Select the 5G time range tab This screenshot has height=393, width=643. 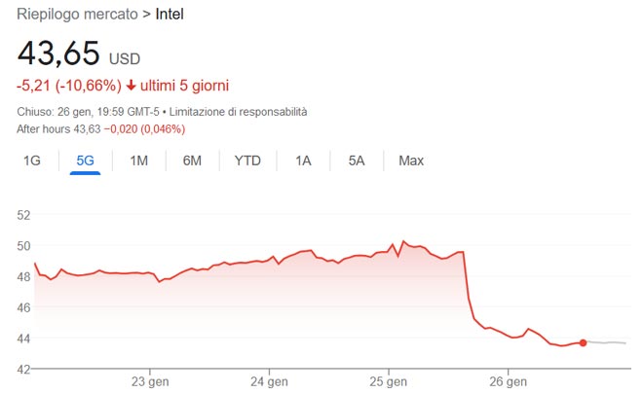coord(85,161)
